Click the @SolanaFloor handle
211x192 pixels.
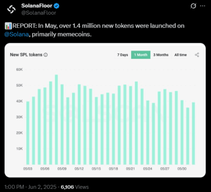[x=39, y=13]
